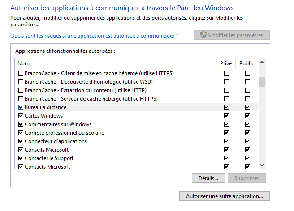This screenshot has width=294, height=211.
Task: Select Compte professionnel ou scolaire row
Action: pyautogui.click(x=136, y=133)
